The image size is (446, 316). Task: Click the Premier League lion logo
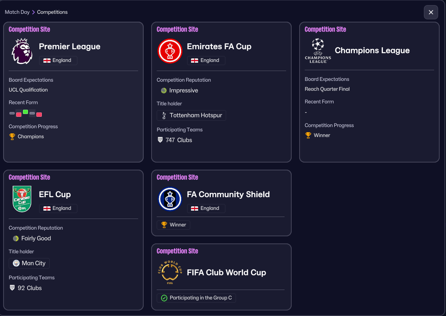(x=22, y=51)
